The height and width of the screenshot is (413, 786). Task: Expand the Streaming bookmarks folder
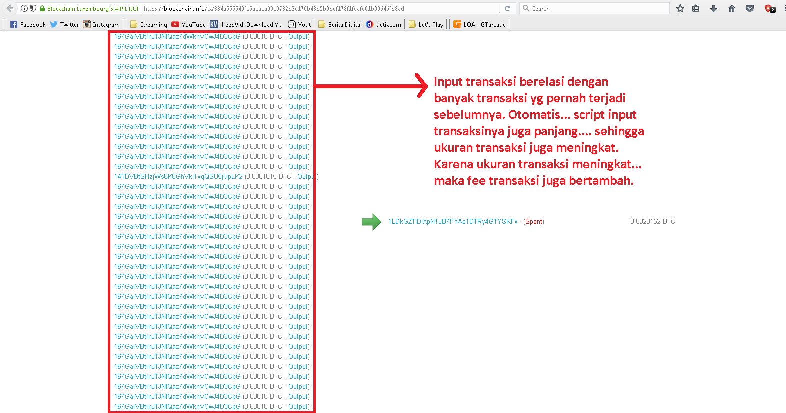(x=149, y=24)
